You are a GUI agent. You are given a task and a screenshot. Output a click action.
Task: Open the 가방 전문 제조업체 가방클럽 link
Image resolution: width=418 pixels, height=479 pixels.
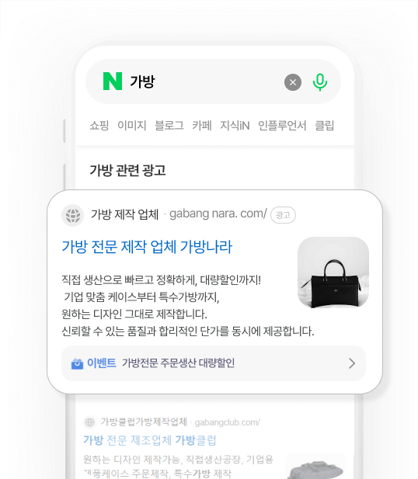(150, 440)
